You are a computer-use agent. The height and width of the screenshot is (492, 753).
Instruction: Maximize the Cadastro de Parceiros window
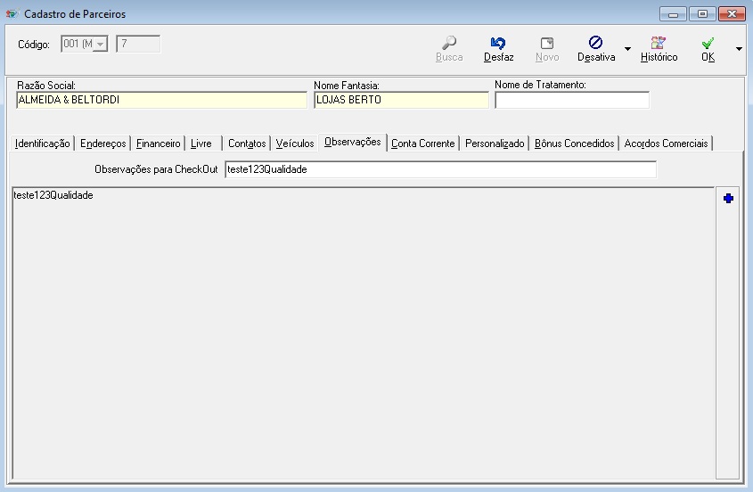tap(702, 14)
